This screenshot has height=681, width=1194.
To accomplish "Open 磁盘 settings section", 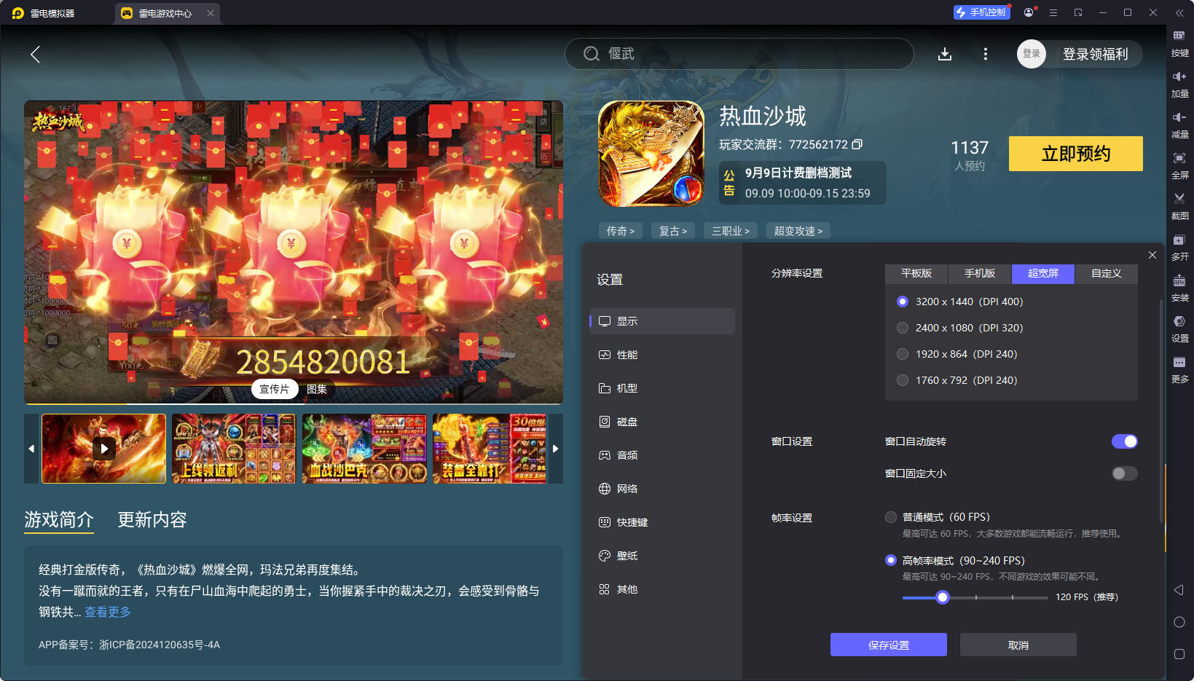I will point(662,422).
